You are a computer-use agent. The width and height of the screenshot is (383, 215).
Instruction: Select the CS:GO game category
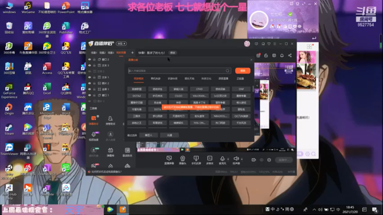[179, 96]
